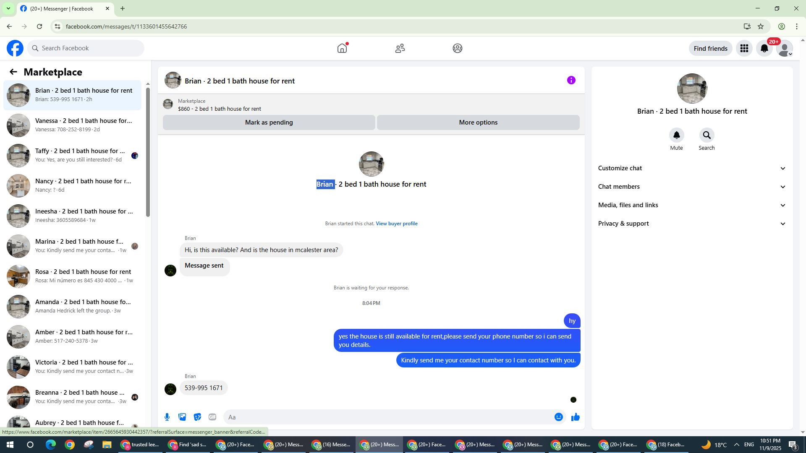Open Taffy conversation in chat list
The height and width of the screenshot is (453, 806).
click(72, 155)
